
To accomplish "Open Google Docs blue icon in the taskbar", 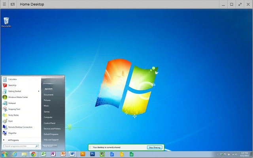I will tap(112, 154).
